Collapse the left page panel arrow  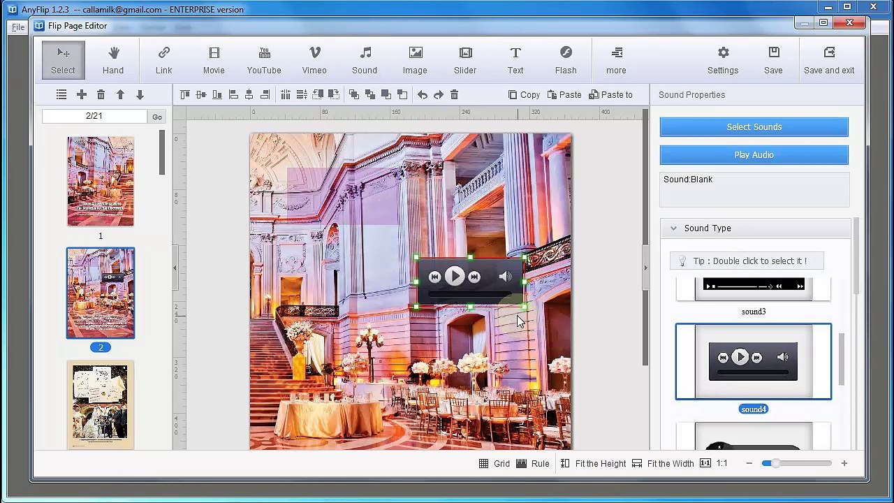coord(175,268)
